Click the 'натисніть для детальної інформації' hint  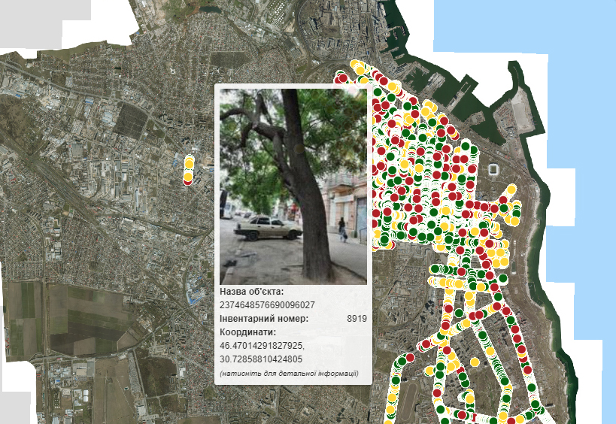(289, 374)
